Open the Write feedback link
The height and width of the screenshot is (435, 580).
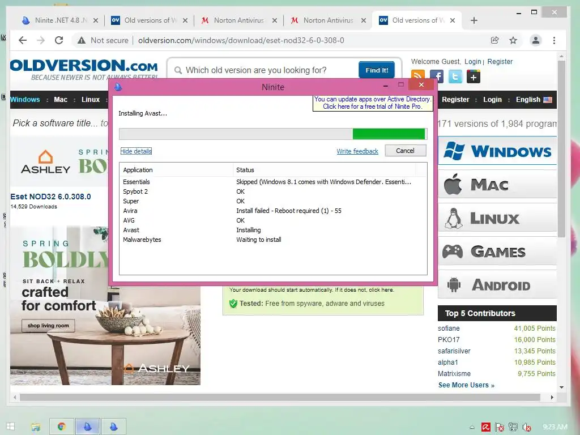point(357,151)
